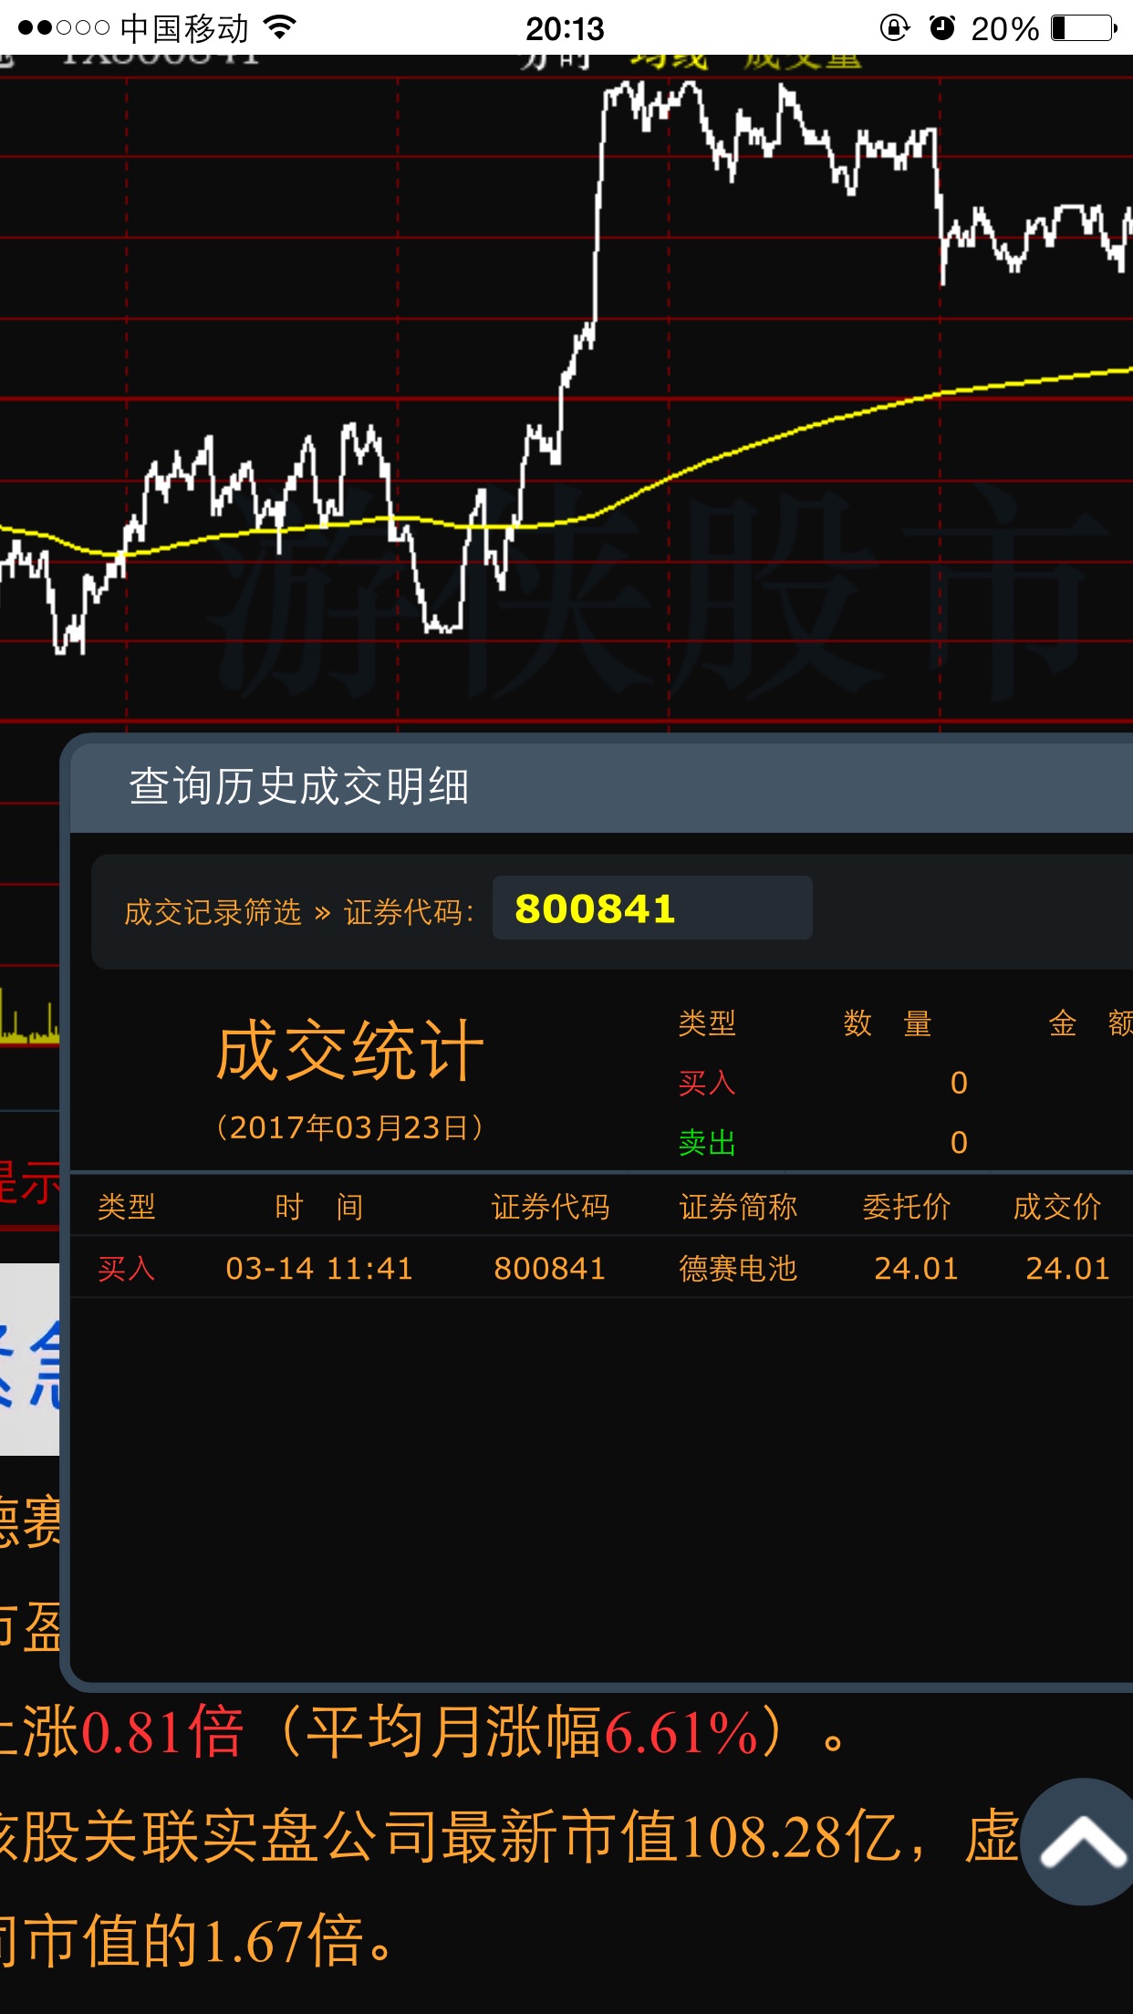Click the 成交价 column header

coord(1057,1207)
